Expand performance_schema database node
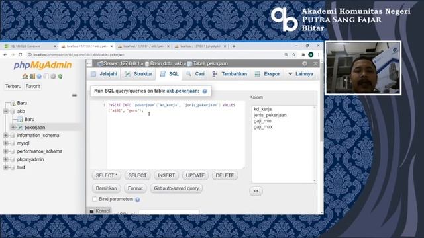 6,151
